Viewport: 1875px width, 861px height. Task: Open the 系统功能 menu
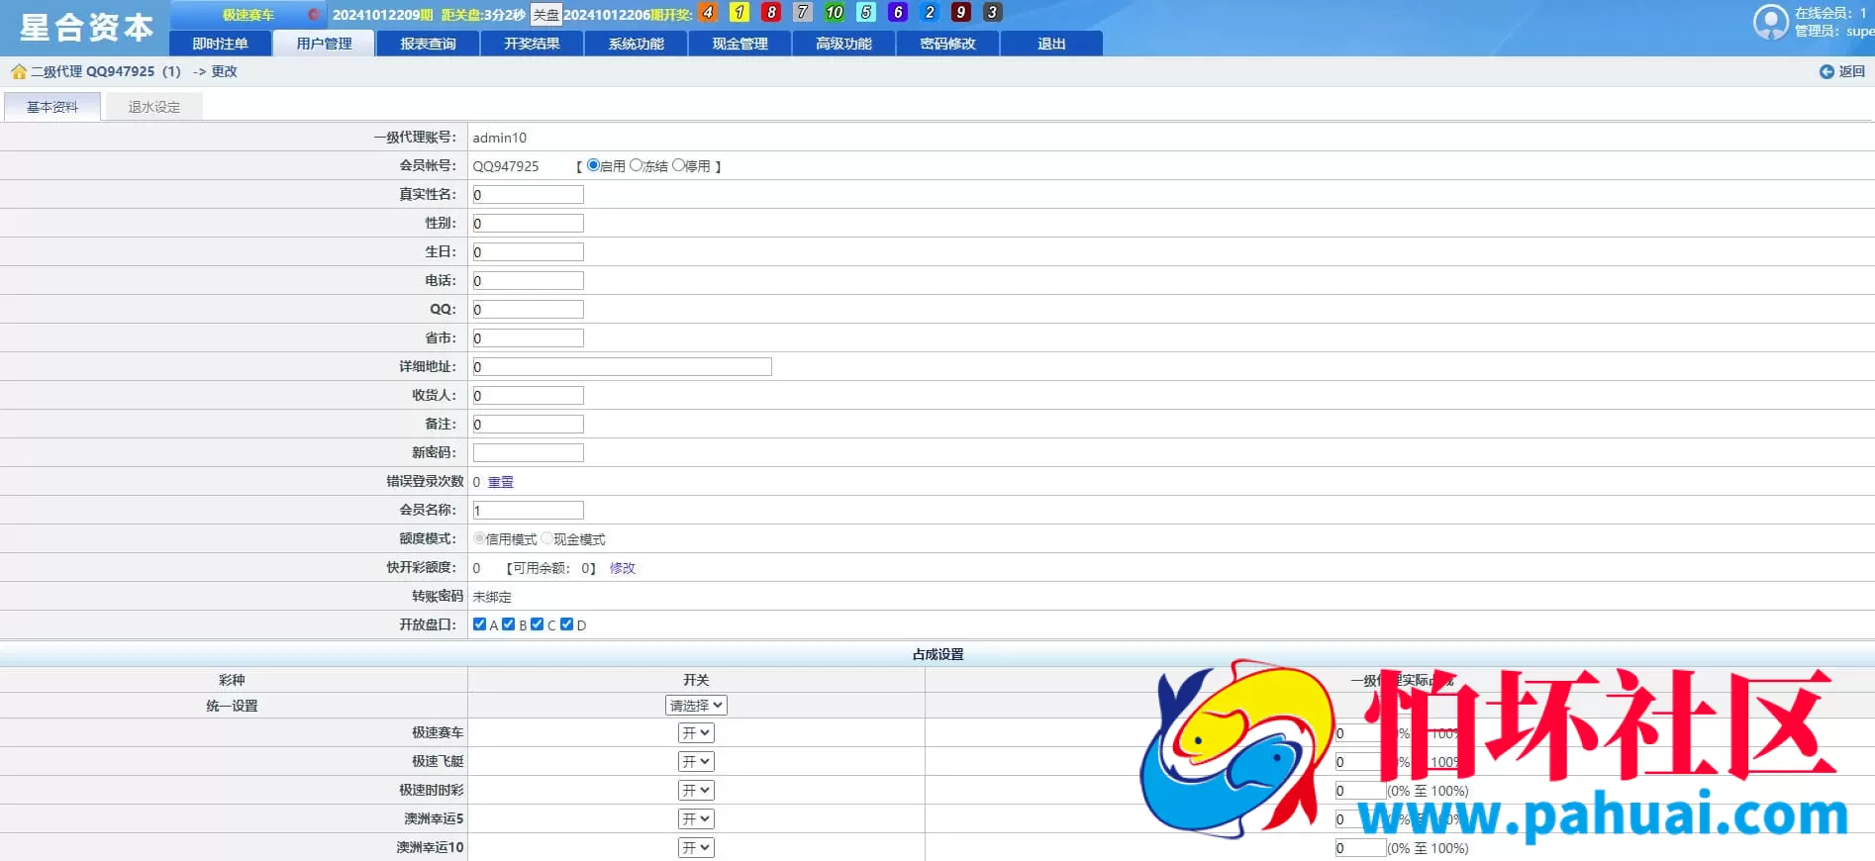click(636, 44)
